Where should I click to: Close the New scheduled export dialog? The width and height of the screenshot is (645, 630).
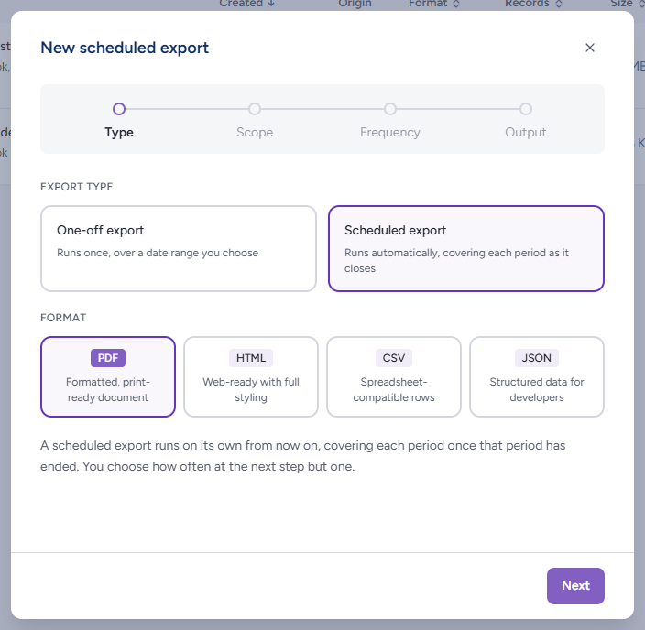click(x=589, y=48)
